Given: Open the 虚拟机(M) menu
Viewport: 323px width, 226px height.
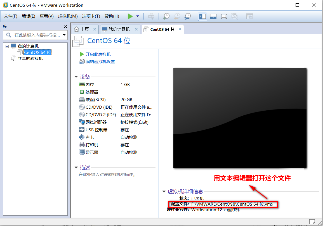Looking at the screenshot, I should 68,16.
